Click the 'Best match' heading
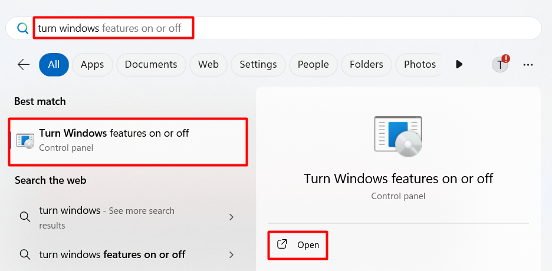Image resolution: width=552 pixels, height=271 pixels. [x=40, y=101]
